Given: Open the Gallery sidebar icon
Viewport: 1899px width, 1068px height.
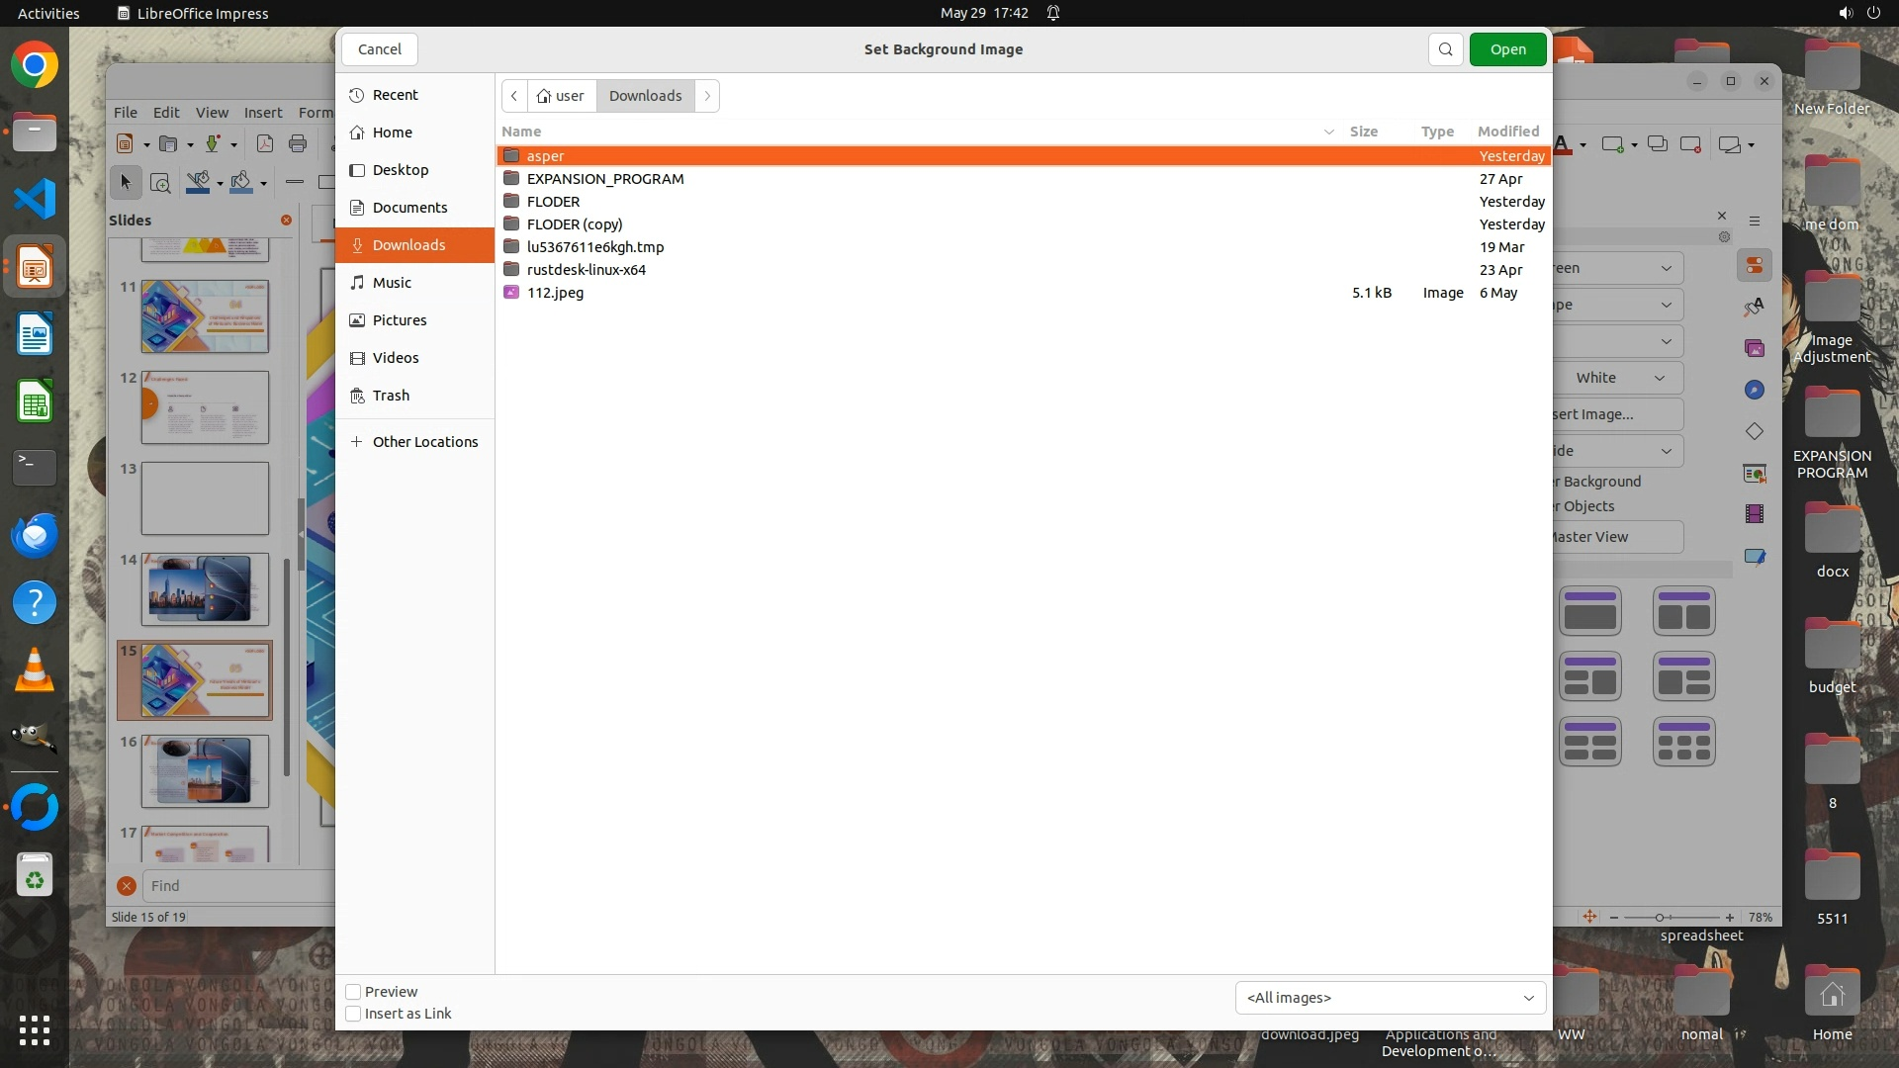Looking at the screenshot, I should coord(1755,348).
